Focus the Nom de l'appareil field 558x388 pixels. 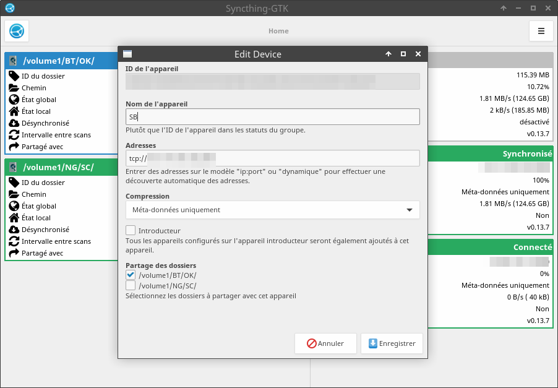pos(273,117)
